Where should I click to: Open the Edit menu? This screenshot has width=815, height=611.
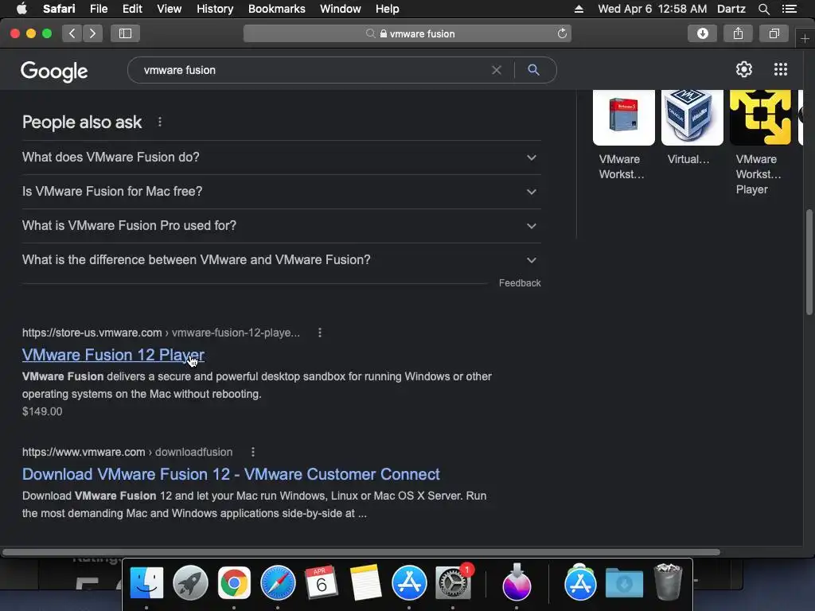tap(132, 9)
